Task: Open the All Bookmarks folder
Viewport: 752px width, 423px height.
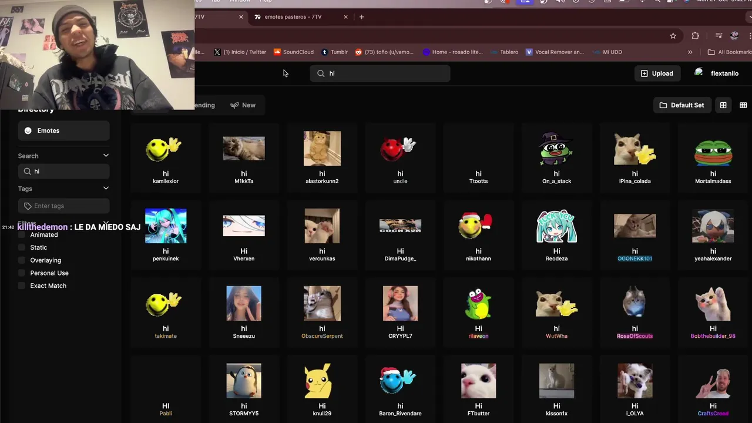Action: (x=729, y=52)
